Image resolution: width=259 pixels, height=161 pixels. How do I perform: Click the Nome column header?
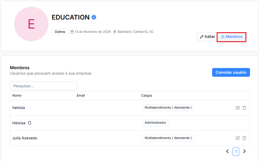tap(17, 95)
